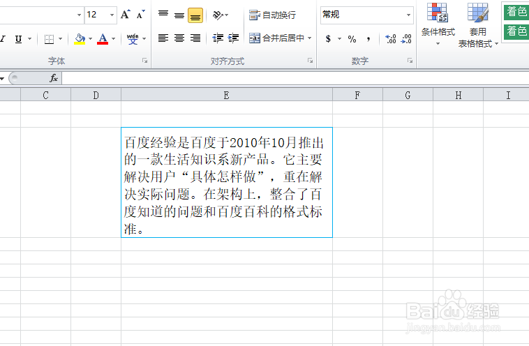The height and width of the screenshot is (346, 529).
Task: Open 对齐方式 dialog launcher
Action: 310,61
